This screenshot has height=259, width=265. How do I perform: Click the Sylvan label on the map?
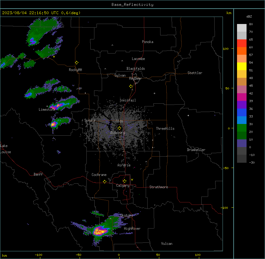(x=120, y=75)
